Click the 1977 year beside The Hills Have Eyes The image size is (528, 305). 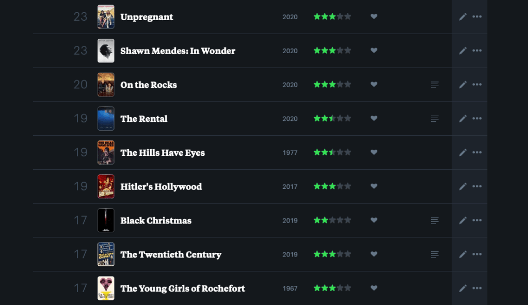click(290, 153)
